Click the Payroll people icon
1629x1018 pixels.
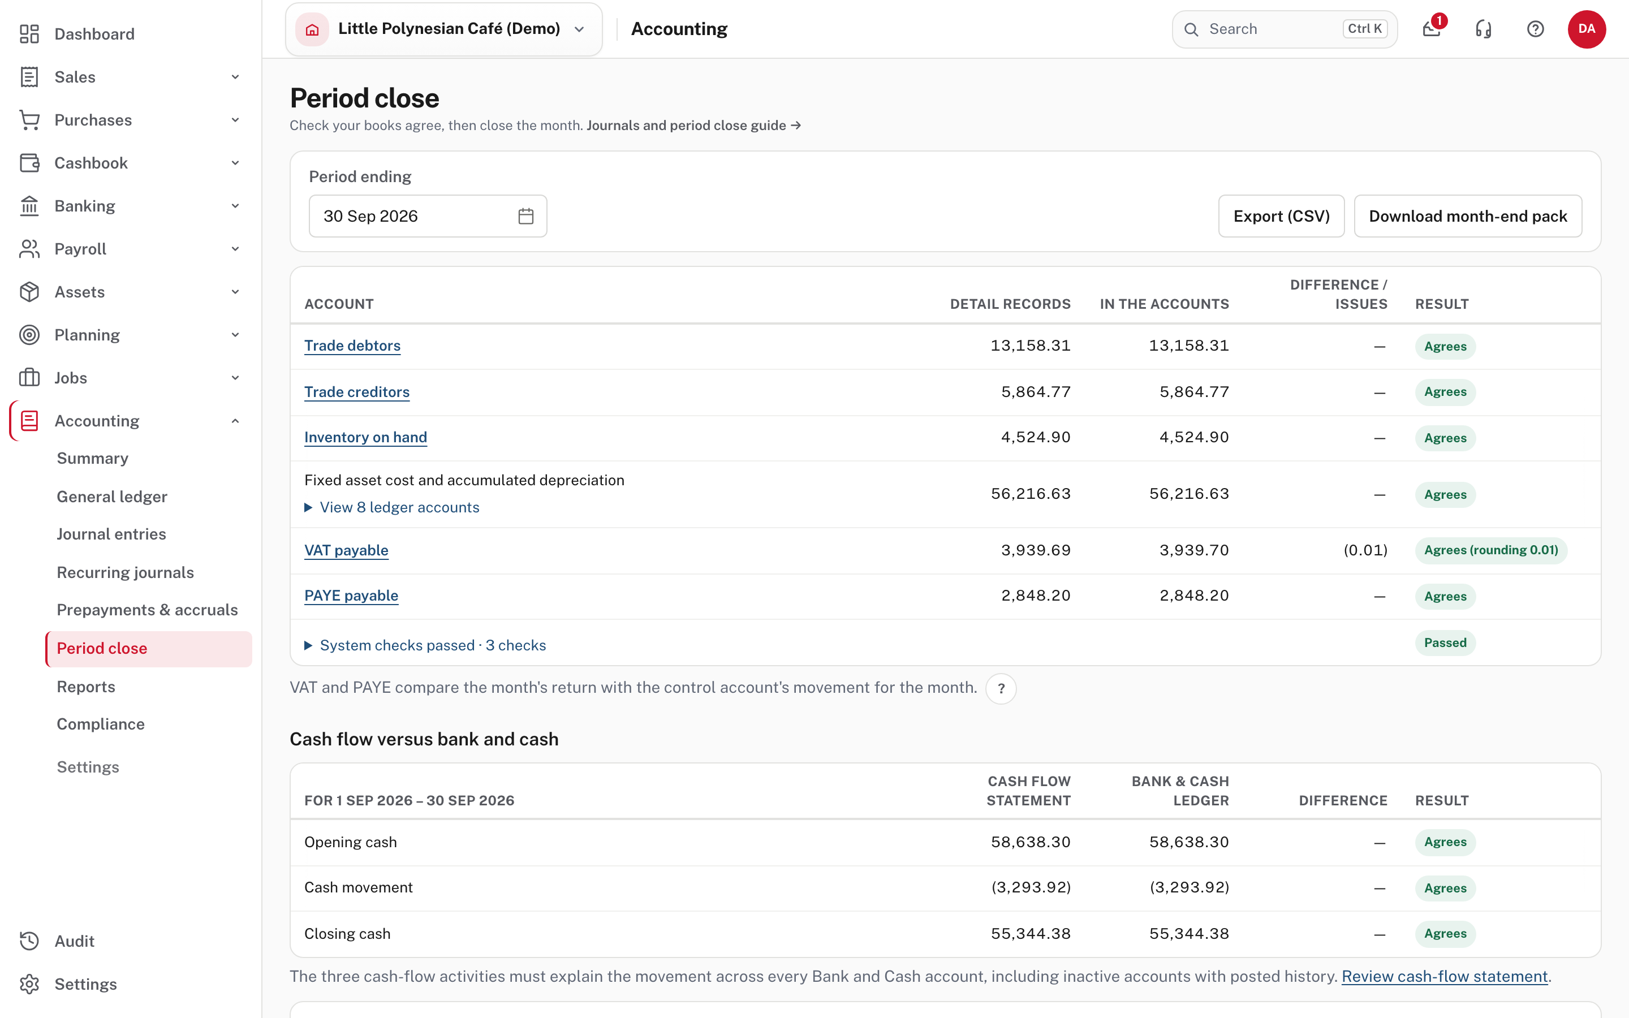click(29, 249)
